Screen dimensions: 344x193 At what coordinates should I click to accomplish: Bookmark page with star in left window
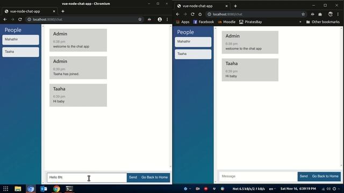point(140,19)
